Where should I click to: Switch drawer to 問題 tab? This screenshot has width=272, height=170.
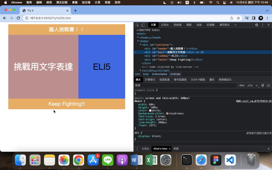176,149
